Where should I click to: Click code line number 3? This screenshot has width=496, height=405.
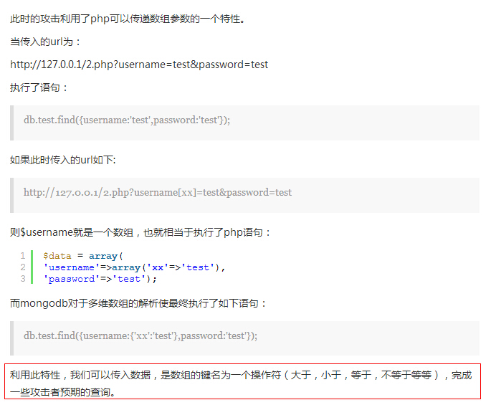click(23, 279)
